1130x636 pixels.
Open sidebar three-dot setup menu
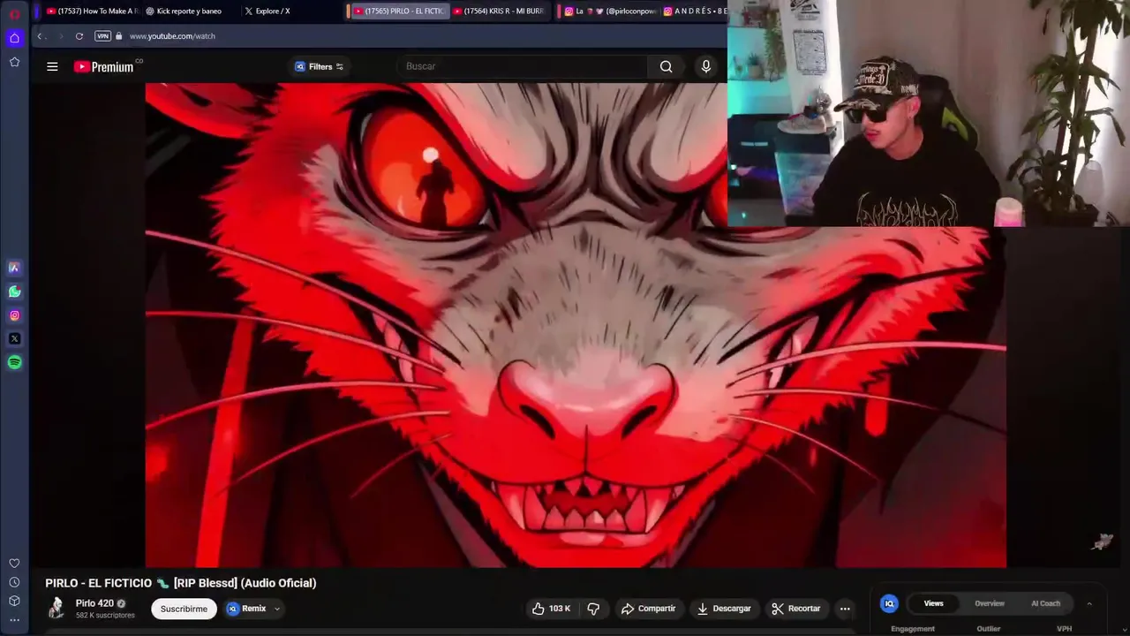click(14, 620)
